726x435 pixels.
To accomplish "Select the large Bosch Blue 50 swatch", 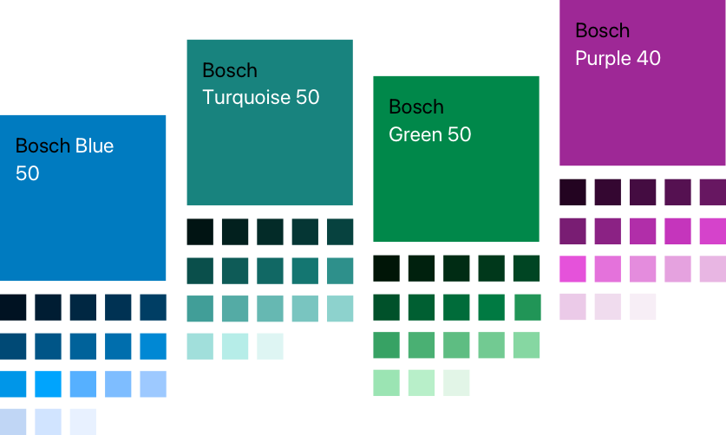I will [83, 198].
